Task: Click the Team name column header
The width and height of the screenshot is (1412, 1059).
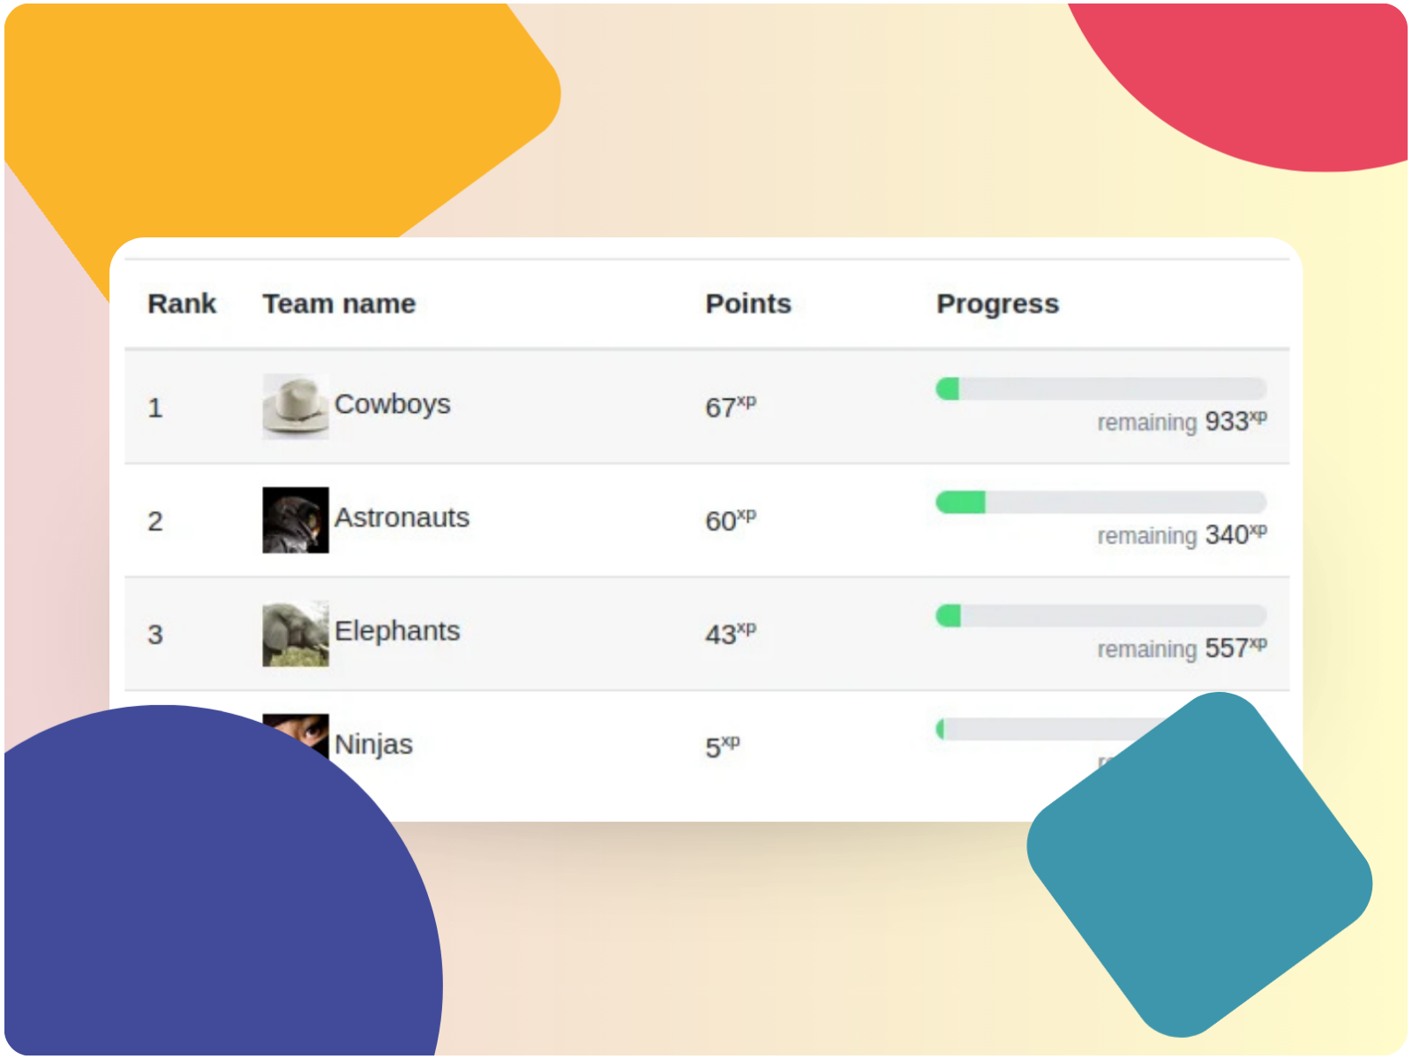Action: (x=339, y=304)
